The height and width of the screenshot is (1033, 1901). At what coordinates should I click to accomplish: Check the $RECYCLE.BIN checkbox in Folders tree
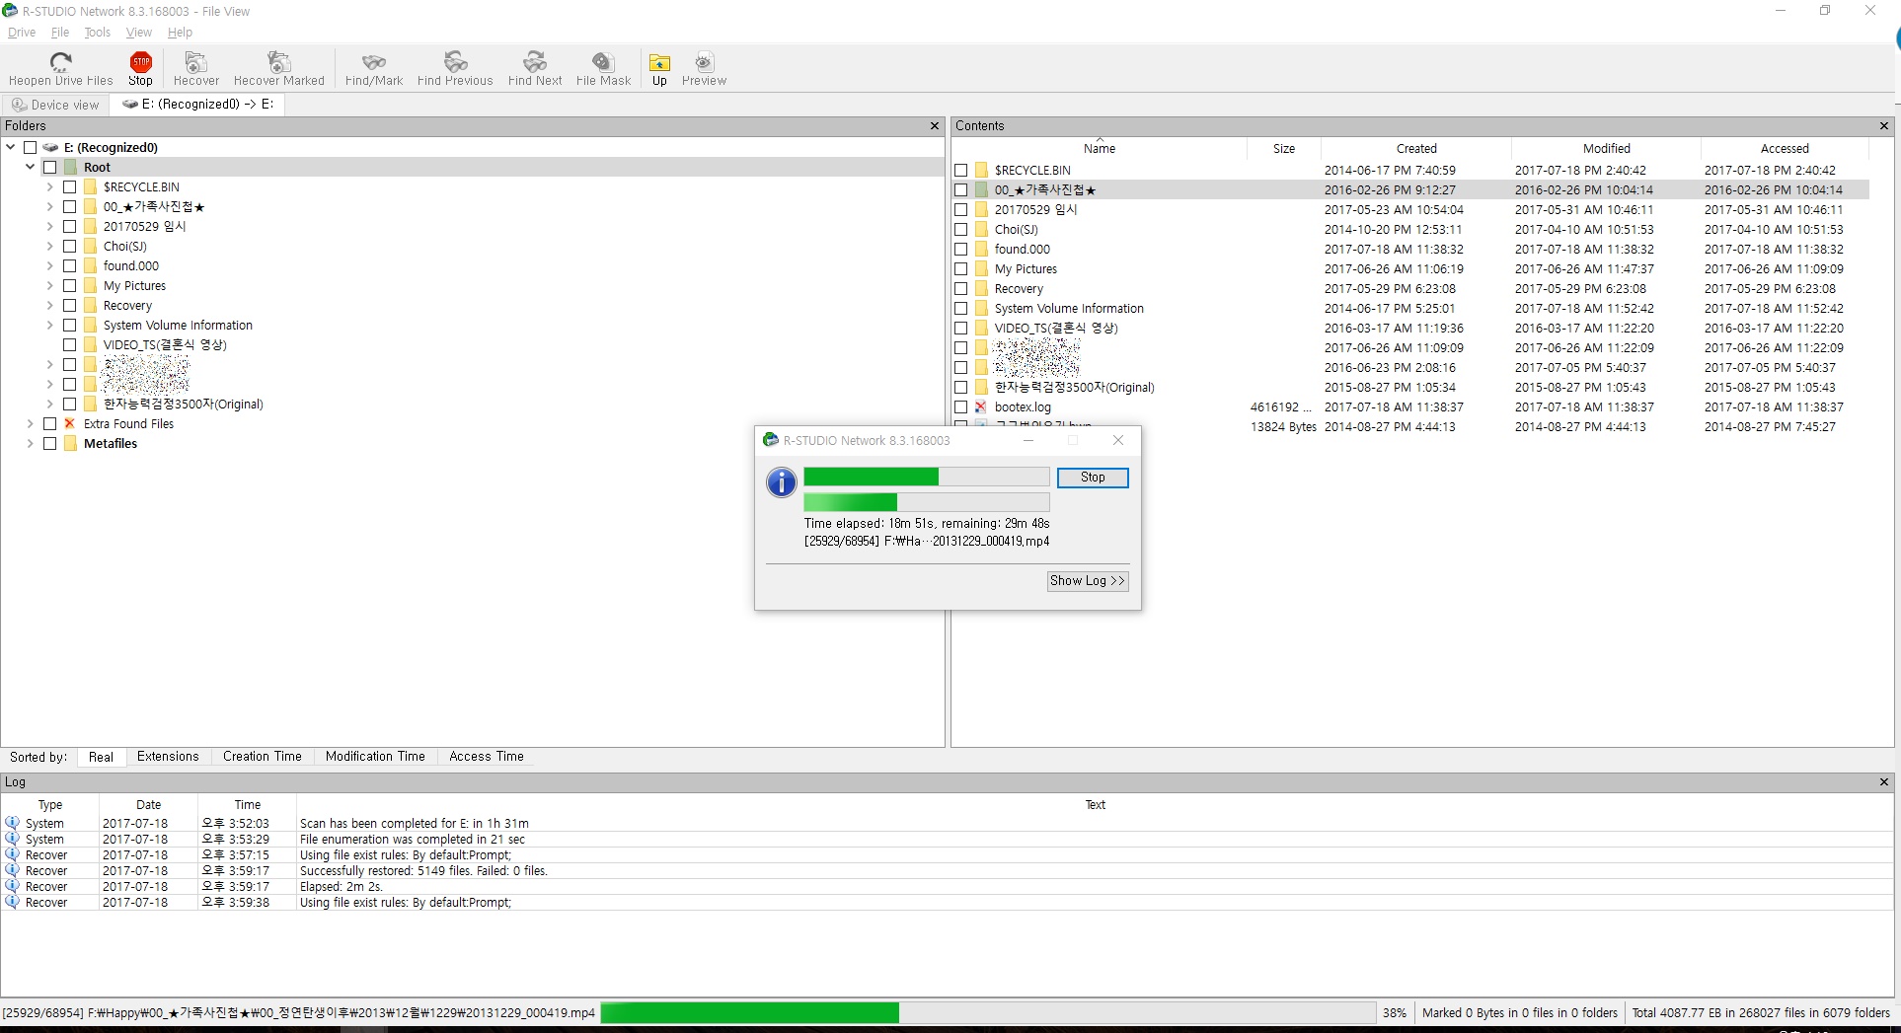pyautogui.click(x=70, y=187)
